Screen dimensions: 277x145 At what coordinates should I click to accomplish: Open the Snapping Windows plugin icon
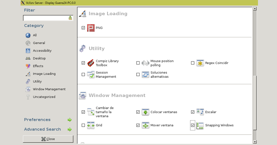point(200,125)
